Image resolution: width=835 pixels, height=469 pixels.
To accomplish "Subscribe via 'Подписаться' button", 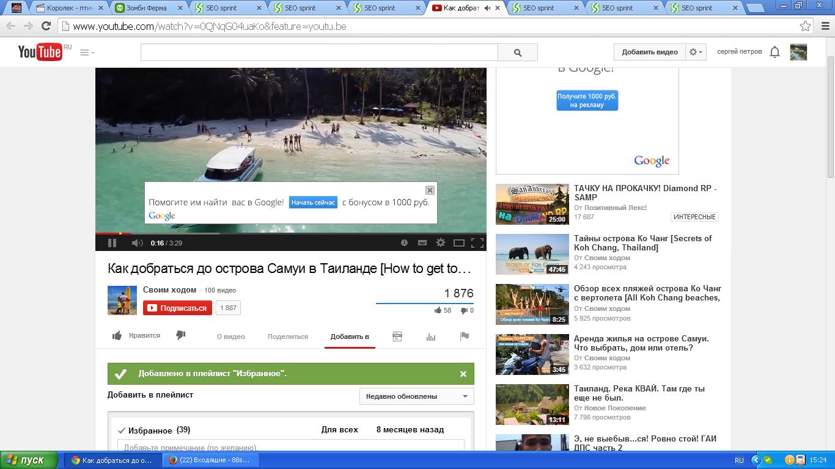I will 177,308.
